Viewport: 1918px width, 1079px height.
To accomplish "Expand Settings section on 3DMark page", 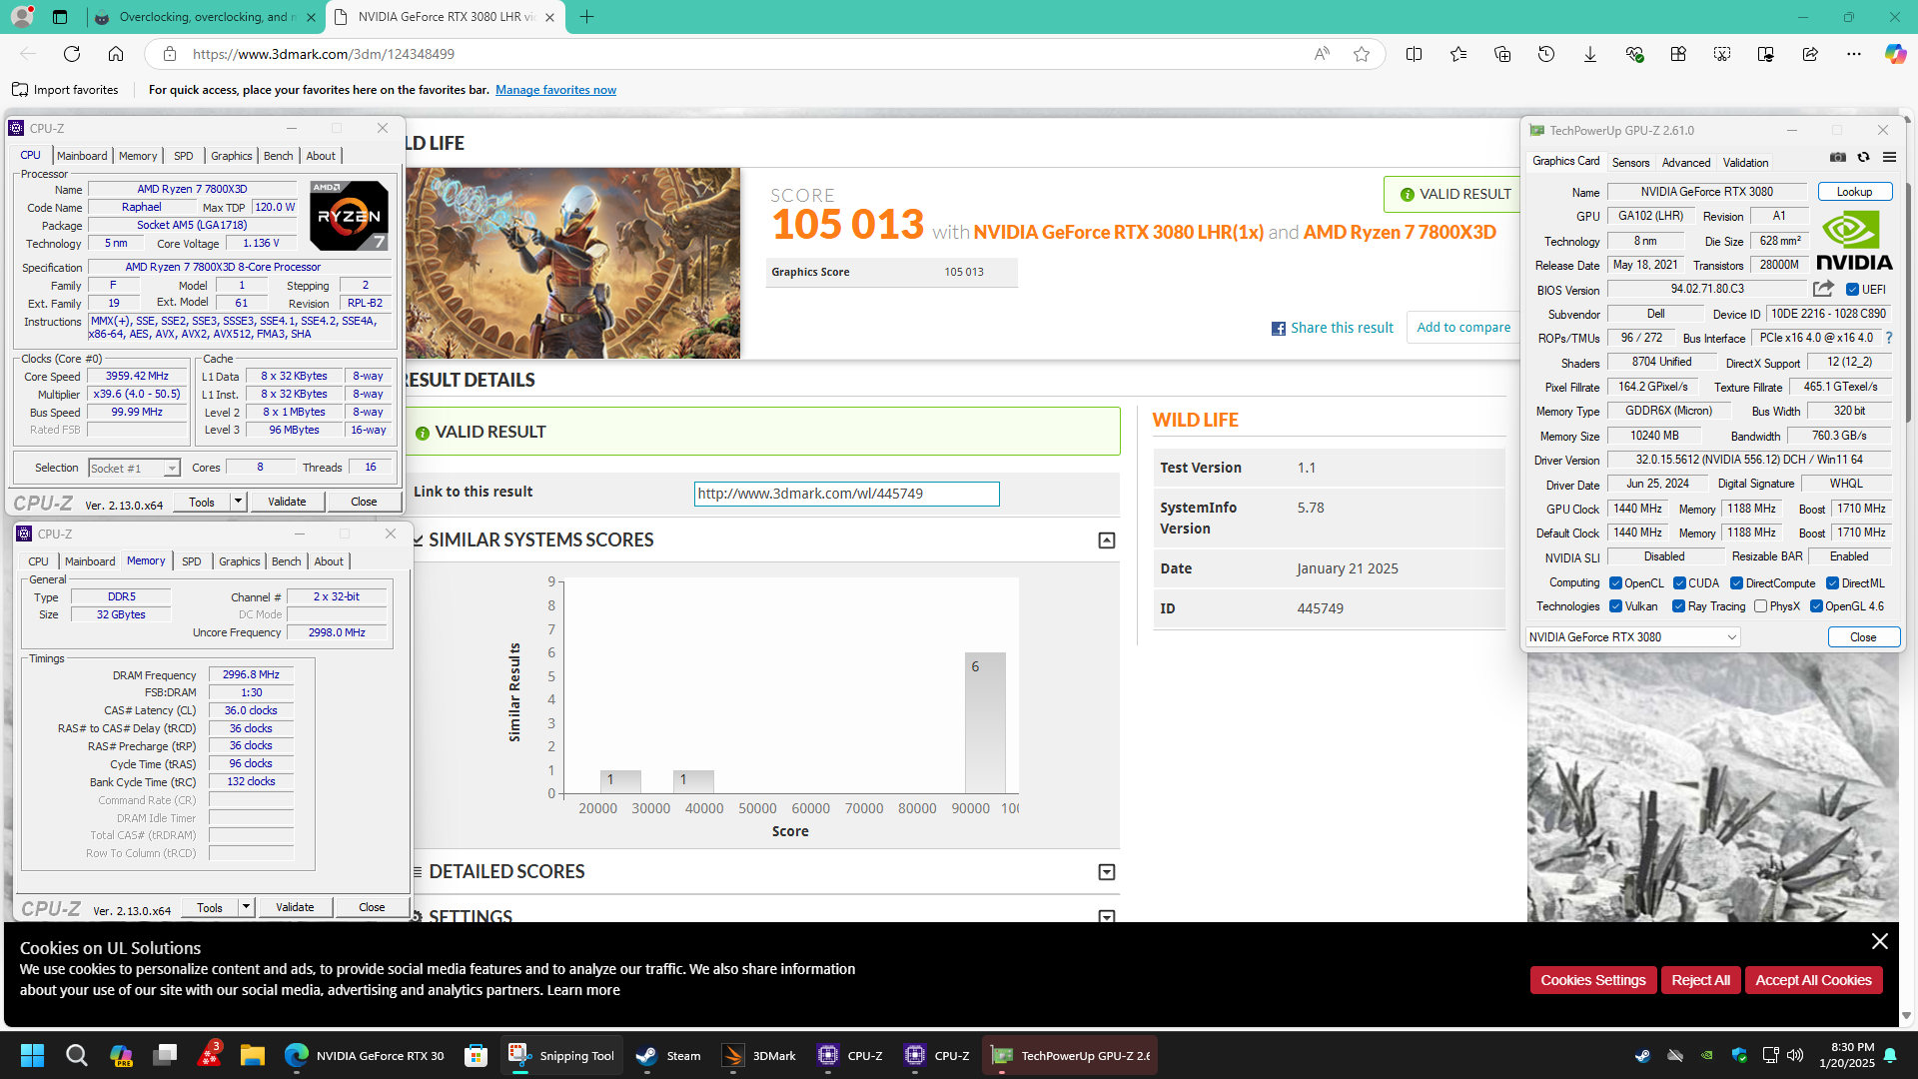I will [1107, 916].
